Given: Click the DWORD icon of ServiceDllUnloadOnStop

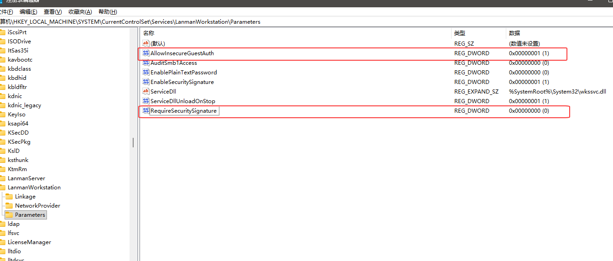Looking at the screenshot, I should pyautogui.click(x=146, y=101).
